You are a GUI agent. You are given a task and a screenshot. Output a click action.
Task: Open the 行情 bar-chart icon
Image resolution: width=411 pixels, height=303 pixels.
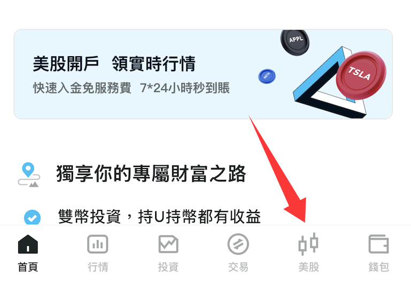pos(97,244)
